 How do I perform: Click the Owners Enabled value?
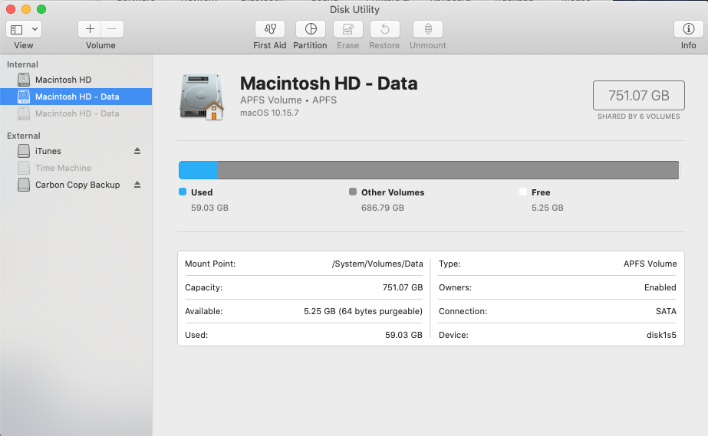click(660, 287)
